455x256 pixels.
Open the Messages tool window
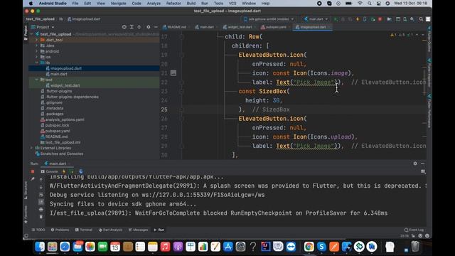coord(138,230)
